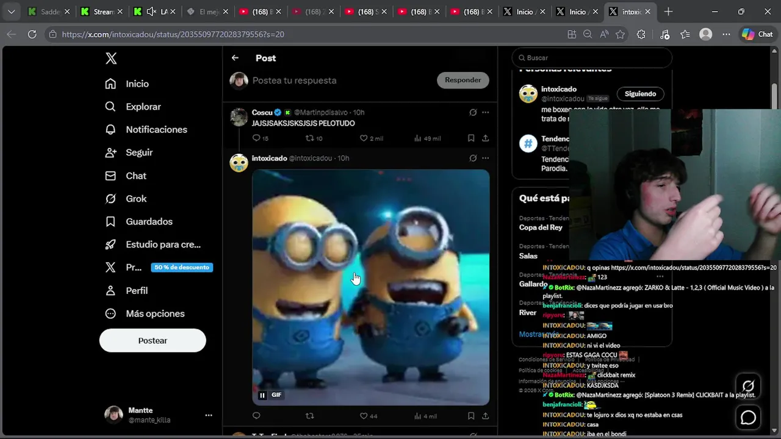781x439 pixels.
Task: Click Grok icon on Coscu's post
Action: [473, 112]
